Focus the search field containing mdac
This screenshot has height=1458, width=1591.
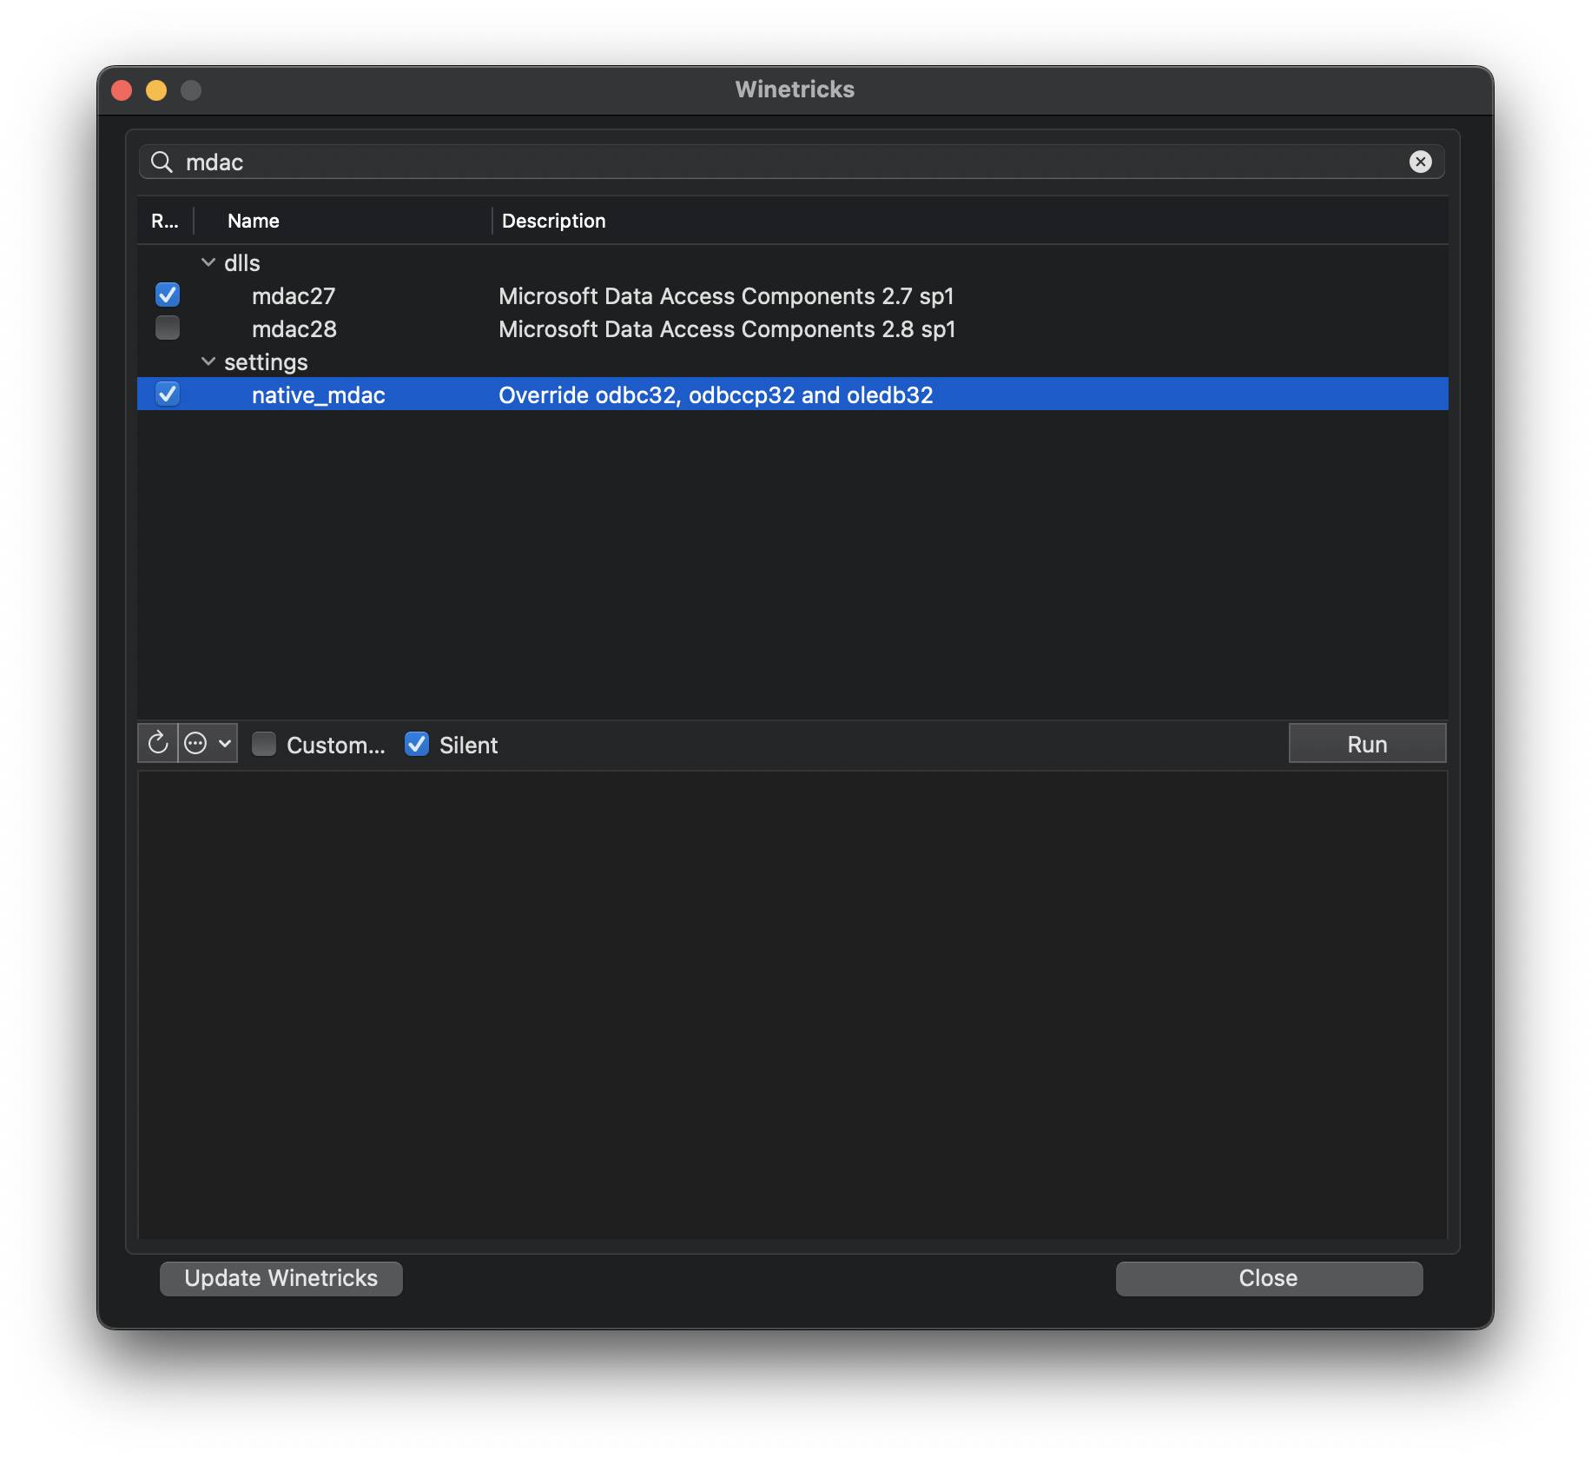[791, 162]
